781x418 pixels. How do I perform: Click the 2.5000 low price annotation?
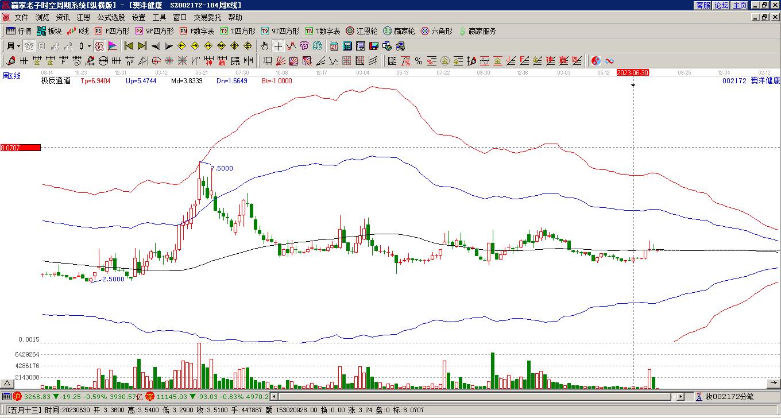coord(113,279)
